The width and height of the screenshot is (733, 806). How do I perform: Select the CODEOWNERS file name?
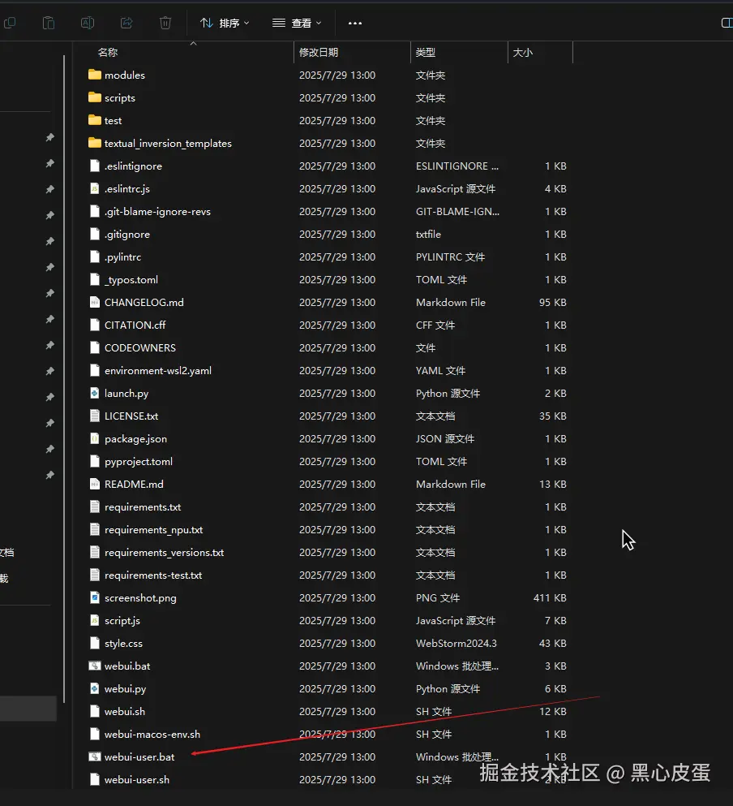coord(139,348)
